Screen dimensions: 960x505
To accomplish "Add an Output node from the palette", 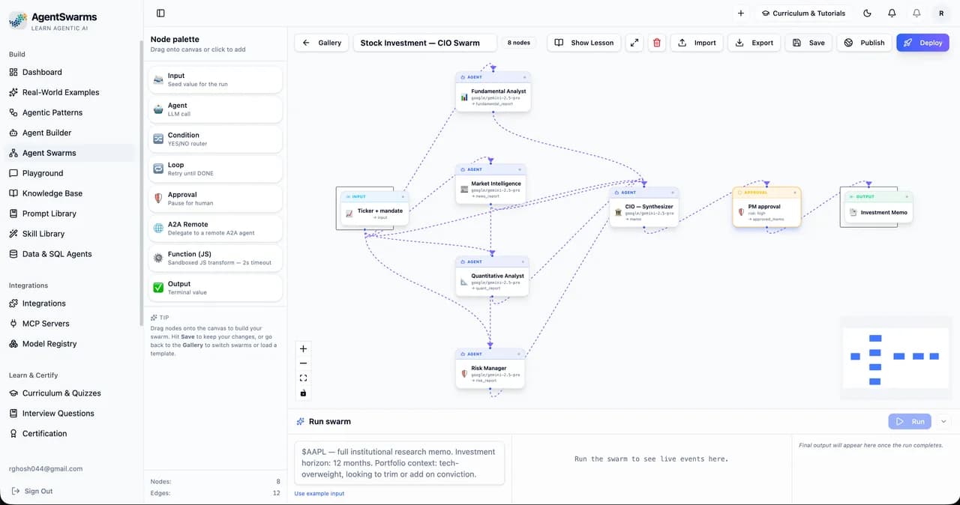I will coord(215,288).
